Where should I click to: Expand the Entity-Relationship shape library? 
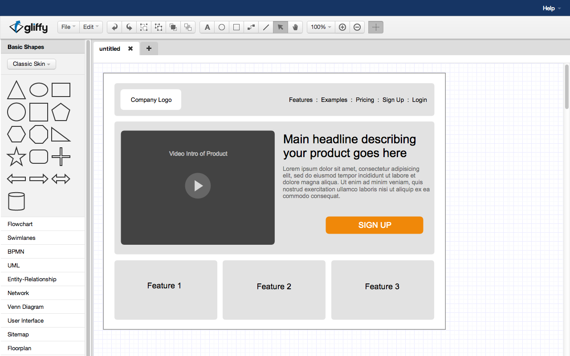pos(42,279)
